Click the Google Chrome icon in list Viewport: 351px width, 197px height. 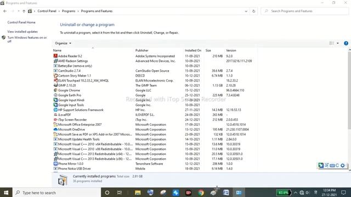pyautogui.click(x=55, y=90)
